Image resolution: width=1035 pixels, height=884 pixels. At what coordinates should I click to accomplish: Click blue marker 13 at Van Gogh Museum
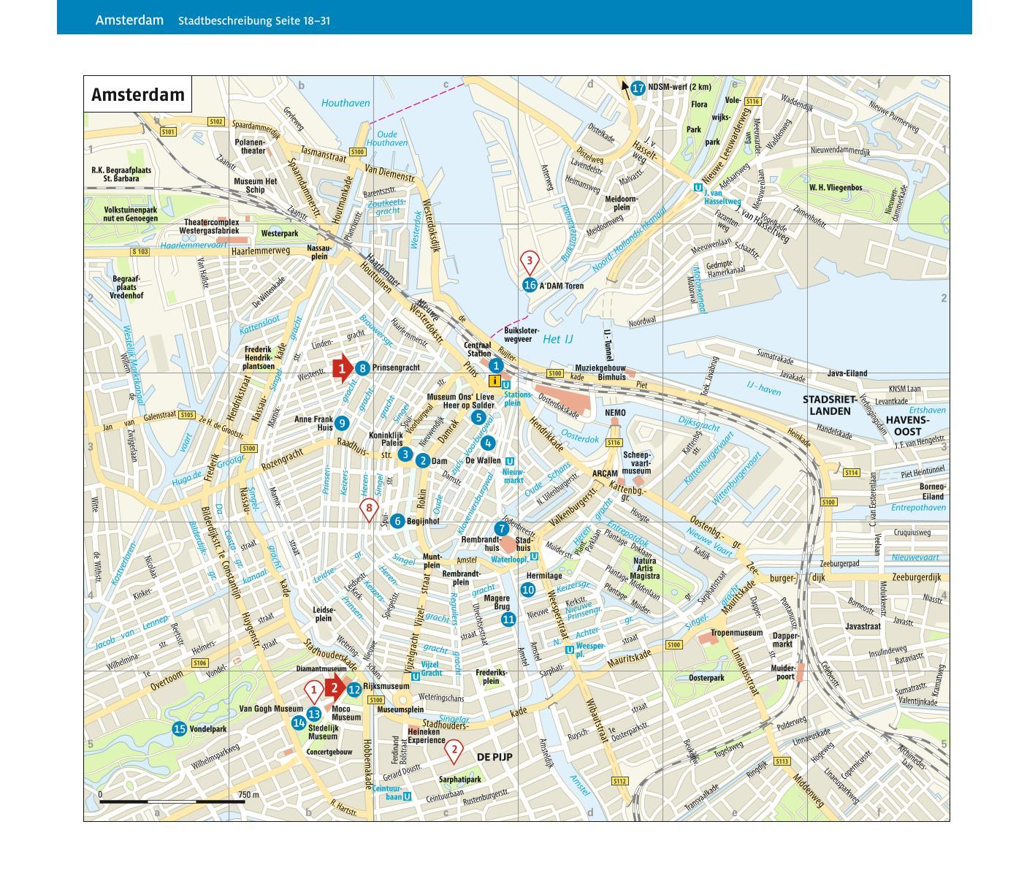coord(313,714)
